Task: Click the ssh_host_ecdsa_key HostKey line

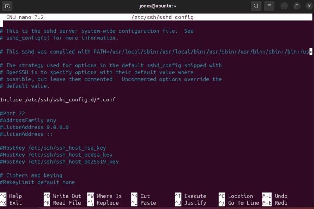Action: (x=56, y=155)
